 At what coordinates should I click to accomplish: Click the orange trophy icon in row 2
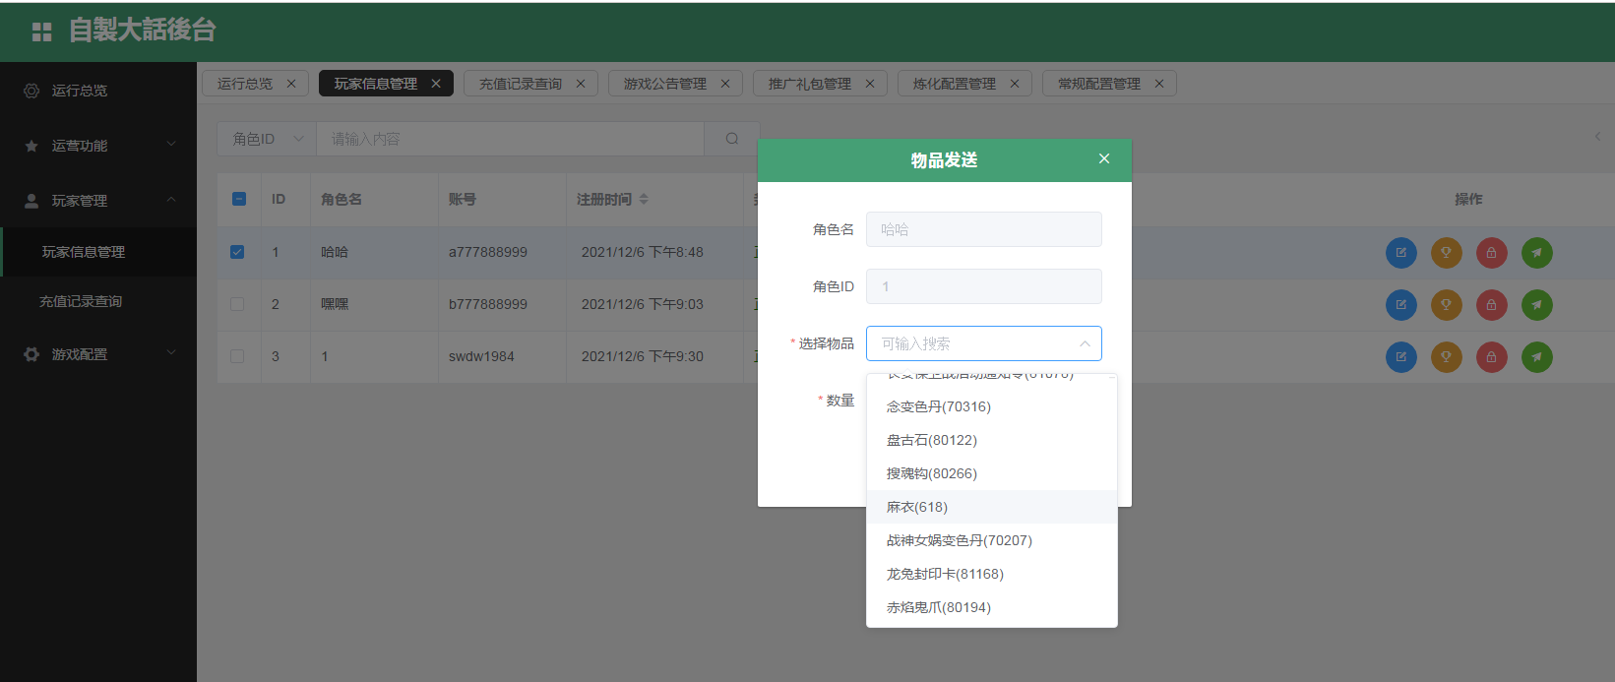(1446, 305)
